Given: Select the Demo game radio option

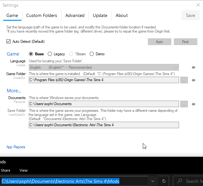Looking at the screenshot, I should point(92,54).
